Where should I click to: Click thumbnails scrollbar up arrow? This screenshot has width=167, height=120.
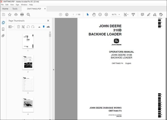50,32
